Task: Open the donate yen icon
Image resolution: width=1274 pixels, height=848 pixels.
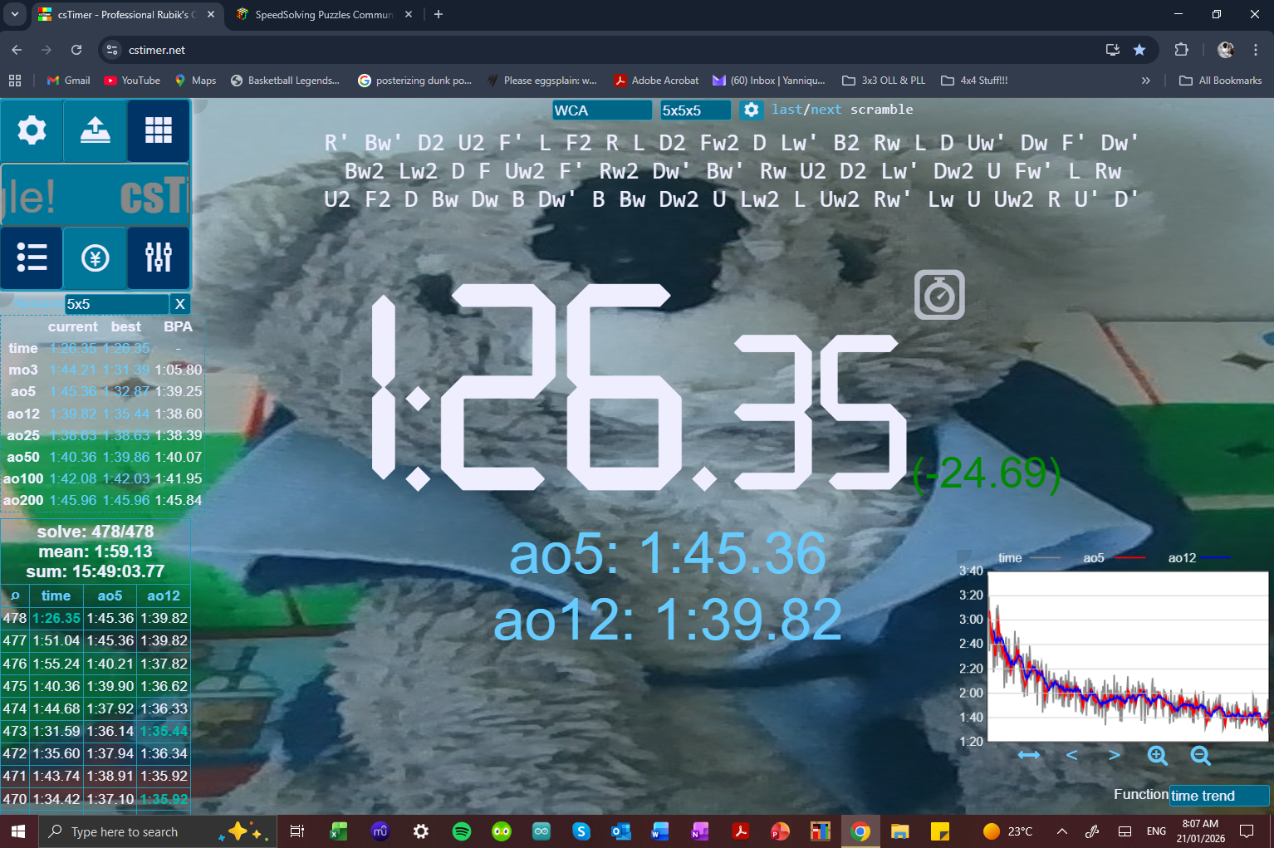Action: [x=95, y=257]
